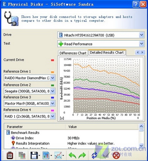This screenshot has width=148, height=161.
Task: Click the green back arrow icon
Action: coord(72,155)
